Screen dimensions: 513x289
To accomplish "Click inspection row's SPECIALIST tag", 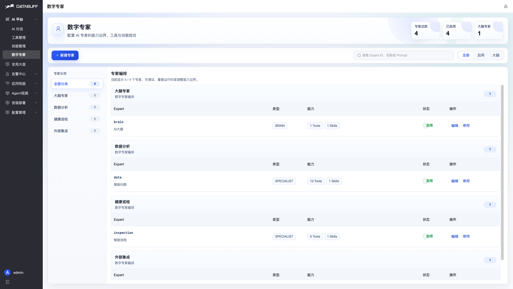I will click(284, 237).
